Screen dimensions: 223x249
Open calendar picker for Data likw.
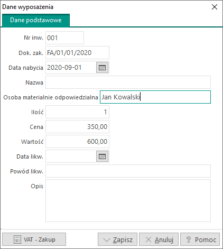click(x=102, y=156)
